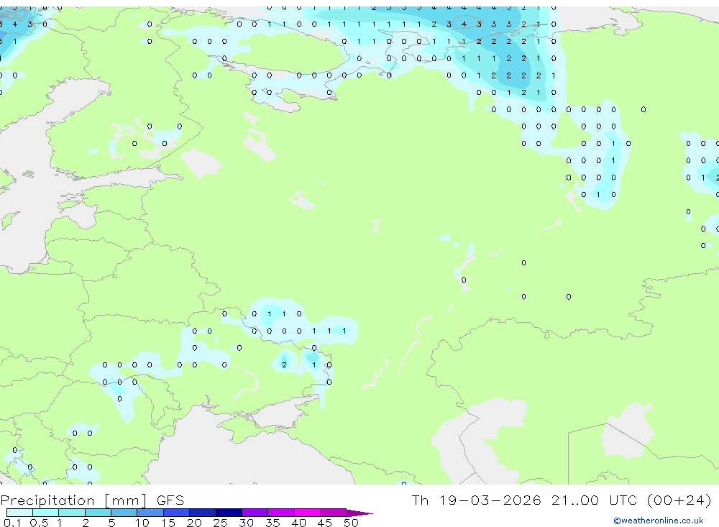The image size is (719, 527).
Task: Select the 25–30 mm navy legend swatch
Action: pos(229,513)
